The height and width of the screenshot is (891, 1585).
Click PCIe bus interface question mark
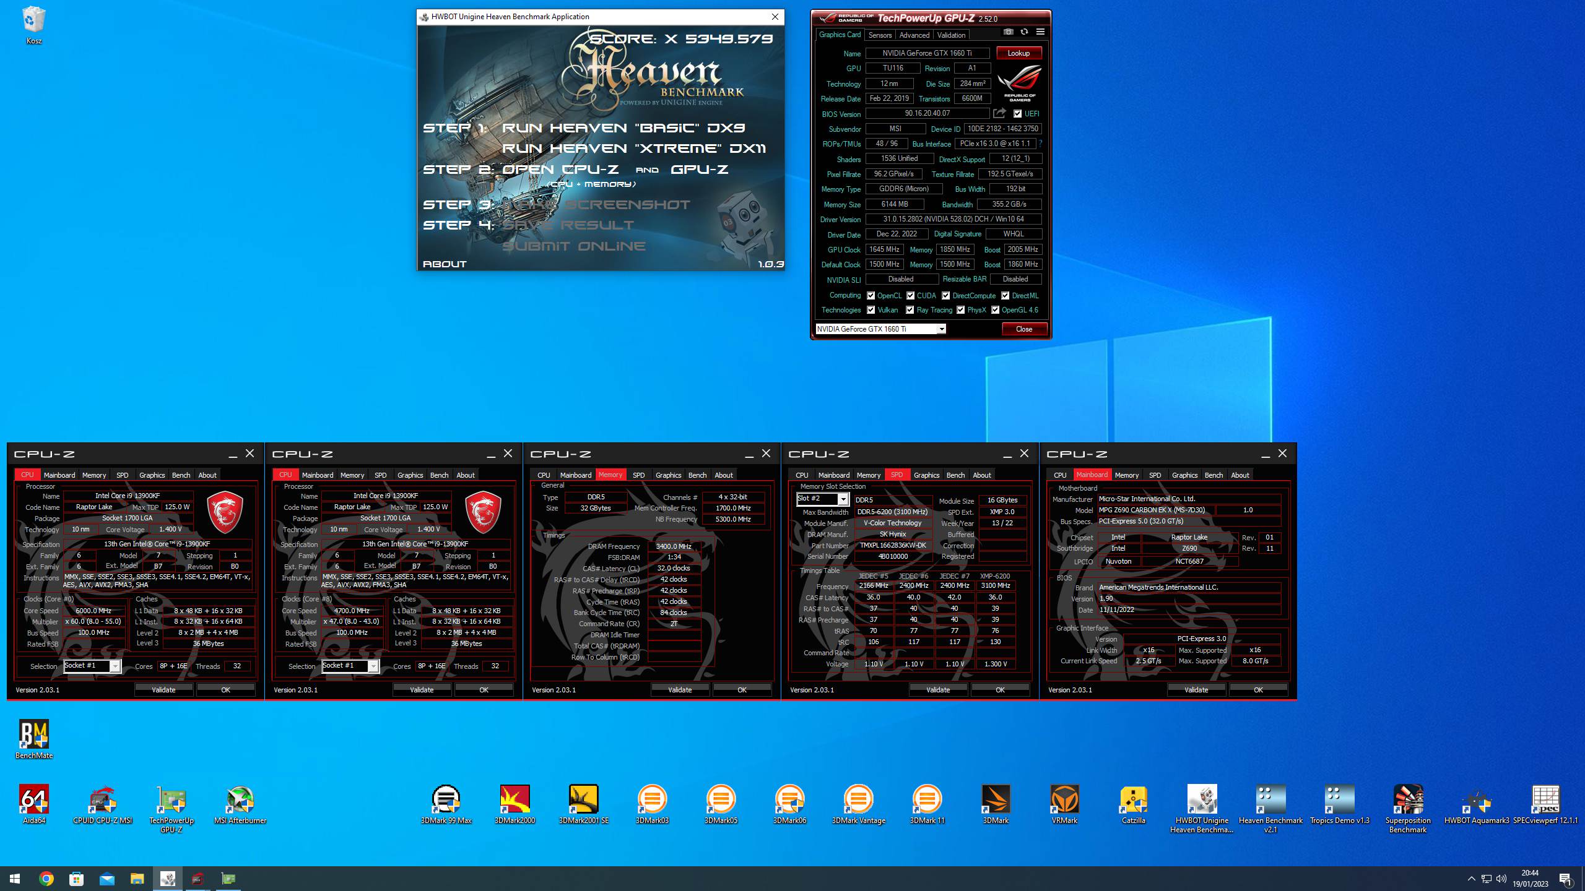[x=1040, y=144]
